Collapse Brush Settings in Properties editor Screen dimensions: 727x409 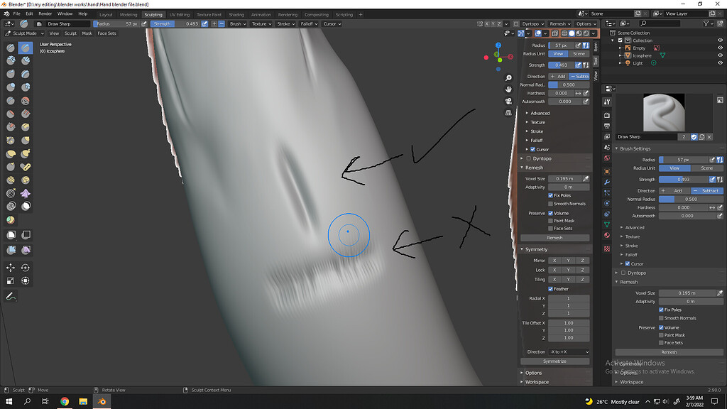pyautogui.click(x=634, y=149)
